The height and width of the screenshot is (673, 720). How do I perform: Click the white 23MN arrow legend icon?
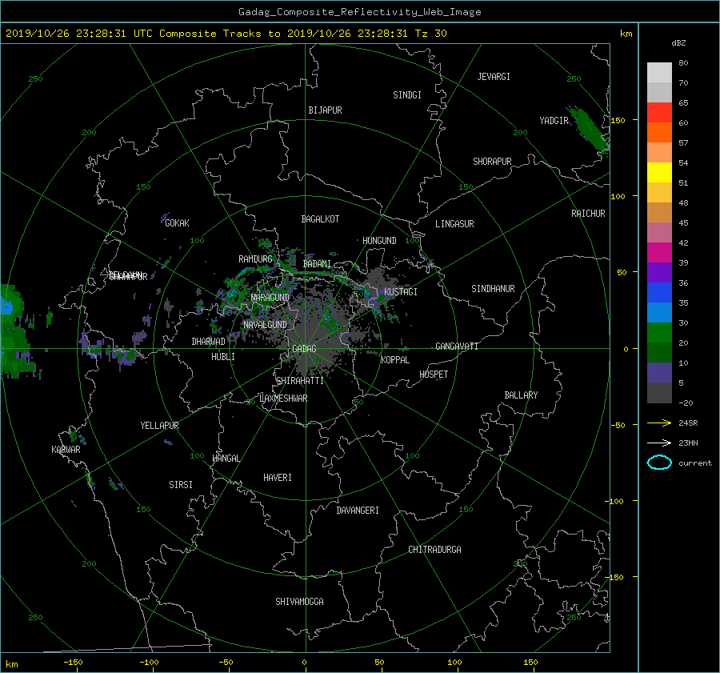point(659,443)
